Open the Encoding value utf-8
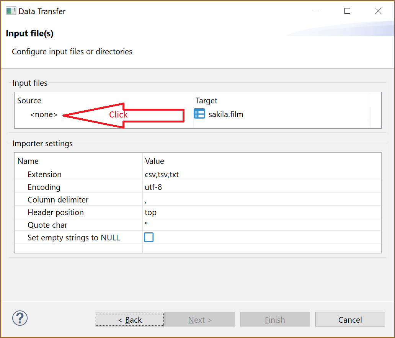Screen dimensions: 395x338 153,187
